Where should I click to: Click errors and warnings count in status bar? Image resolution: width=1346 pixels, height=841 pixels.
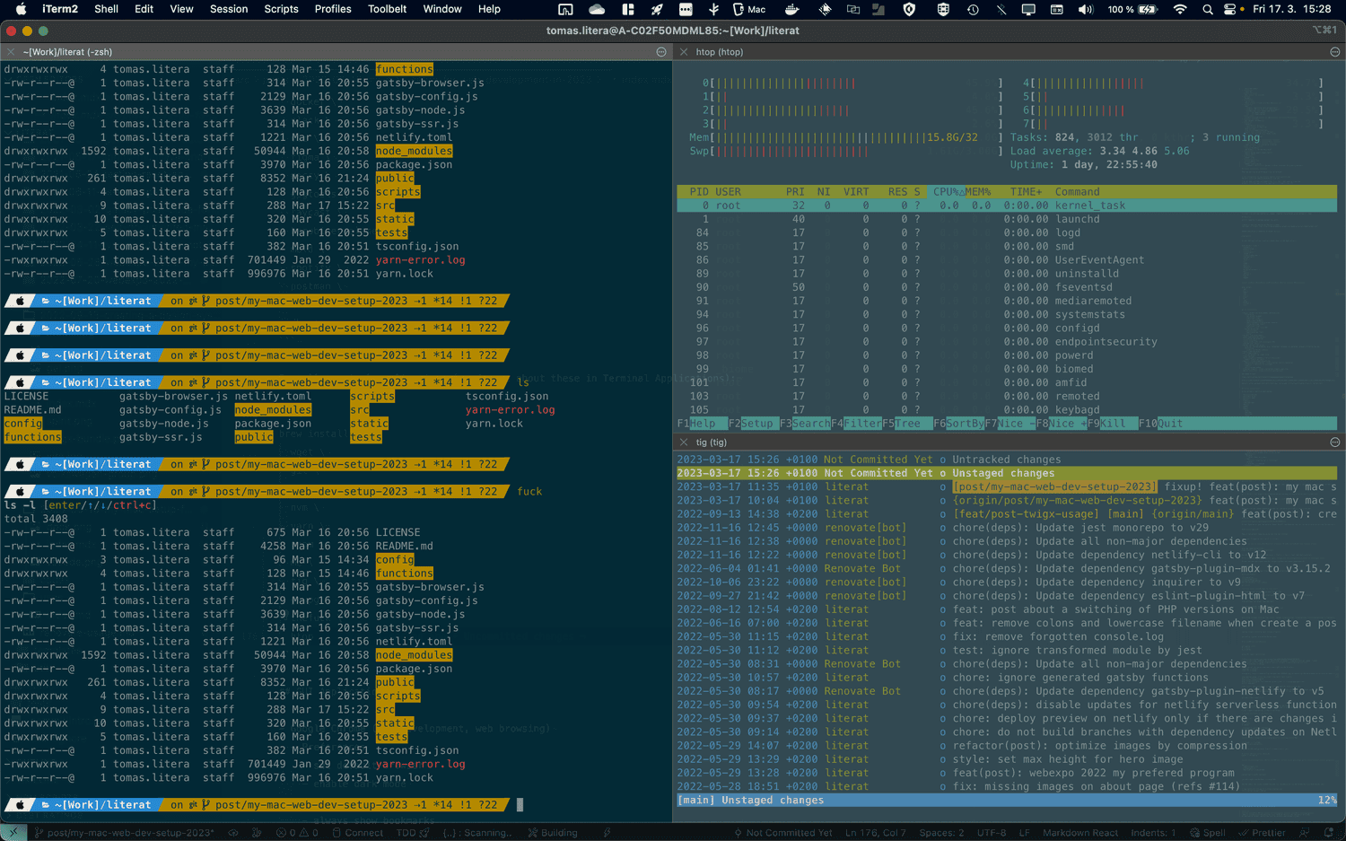(297, 833)
